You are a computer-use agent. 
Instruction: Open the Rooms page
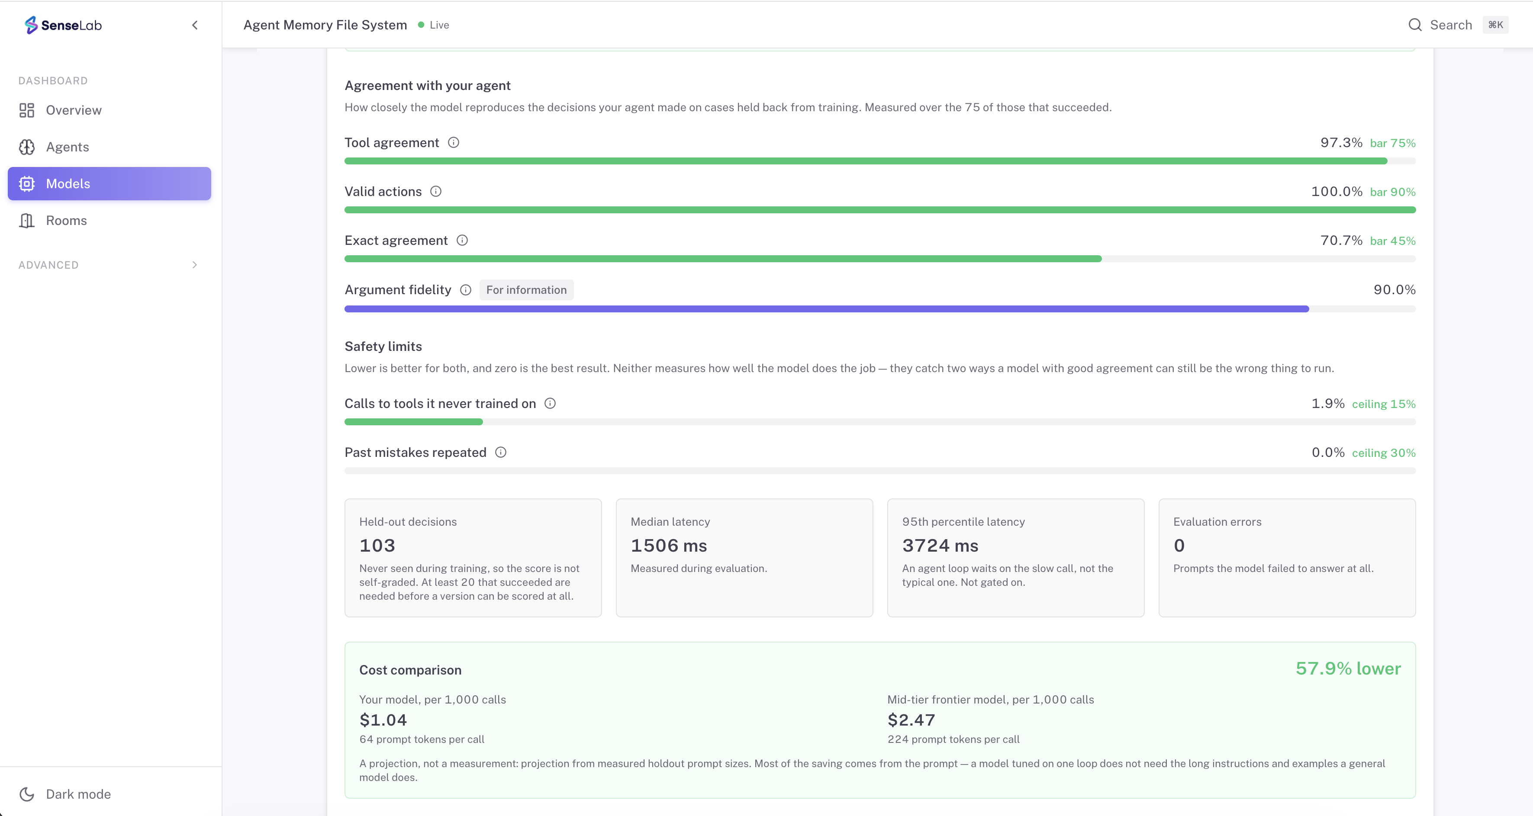109,221
